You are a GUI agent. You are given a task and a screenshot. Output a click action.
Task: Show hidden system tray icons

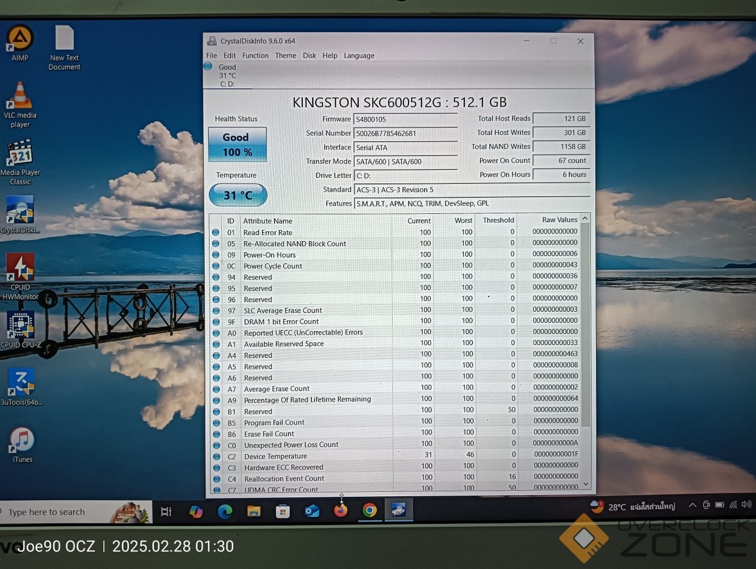pyautogui.click(x=692, y=506)
